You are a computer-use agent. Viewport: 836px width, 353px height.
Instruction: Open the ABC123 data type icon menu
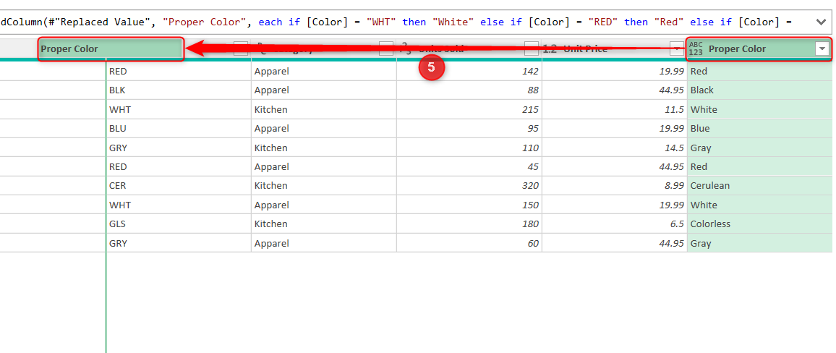696,48
